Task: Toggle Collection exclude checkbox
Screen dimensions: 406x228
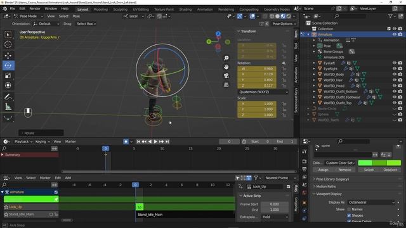Action: [x=389, y=28]
